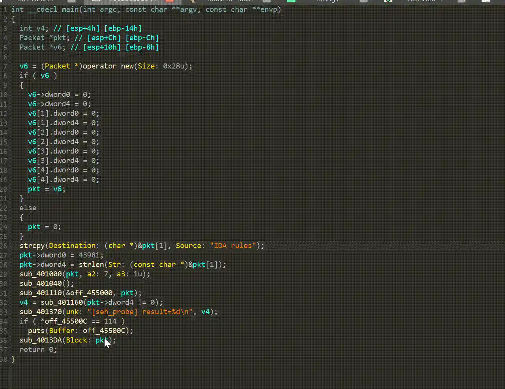Select main in the function signature
The image size is (505, 389).
pyautogui.click(x=70, y=9)
